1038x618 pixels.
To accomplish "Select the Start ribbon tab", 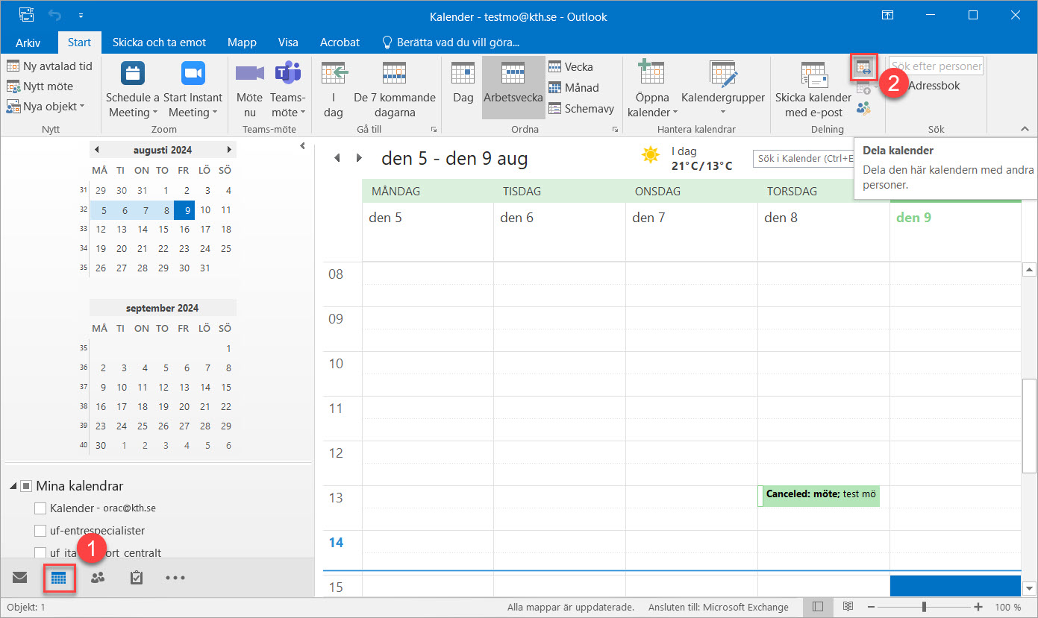I will (79, 42).
